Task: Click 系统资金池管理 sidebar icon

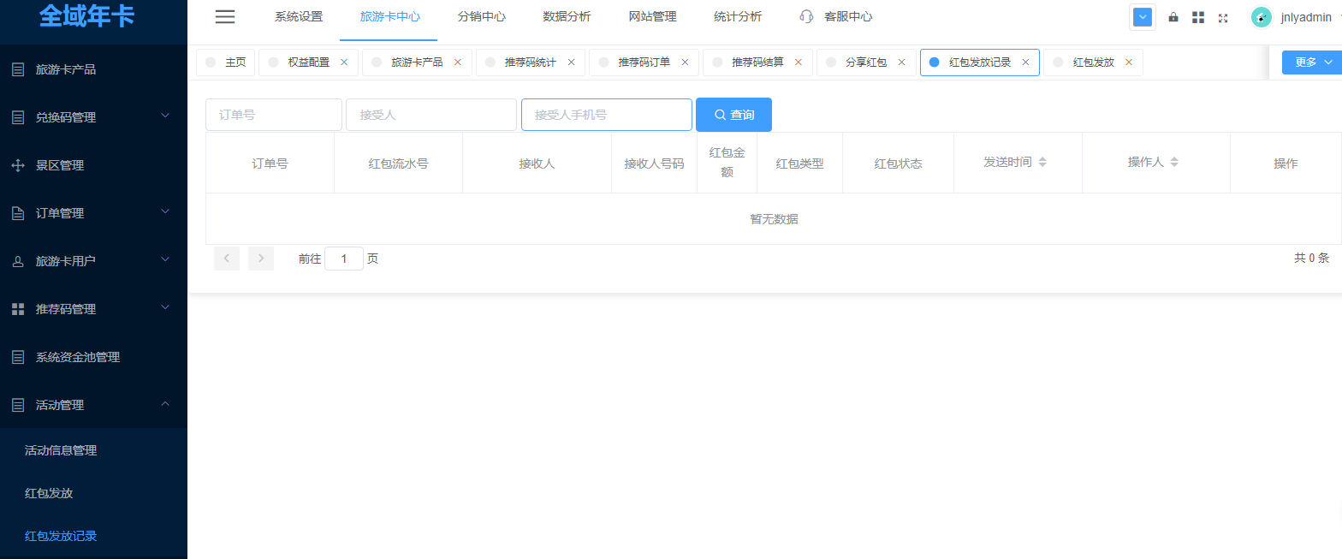Action: 18,357
